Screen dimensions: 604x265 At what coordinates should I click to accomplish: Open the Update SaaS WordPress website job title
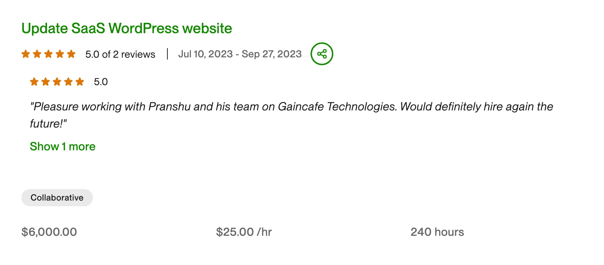coord(126,28)
